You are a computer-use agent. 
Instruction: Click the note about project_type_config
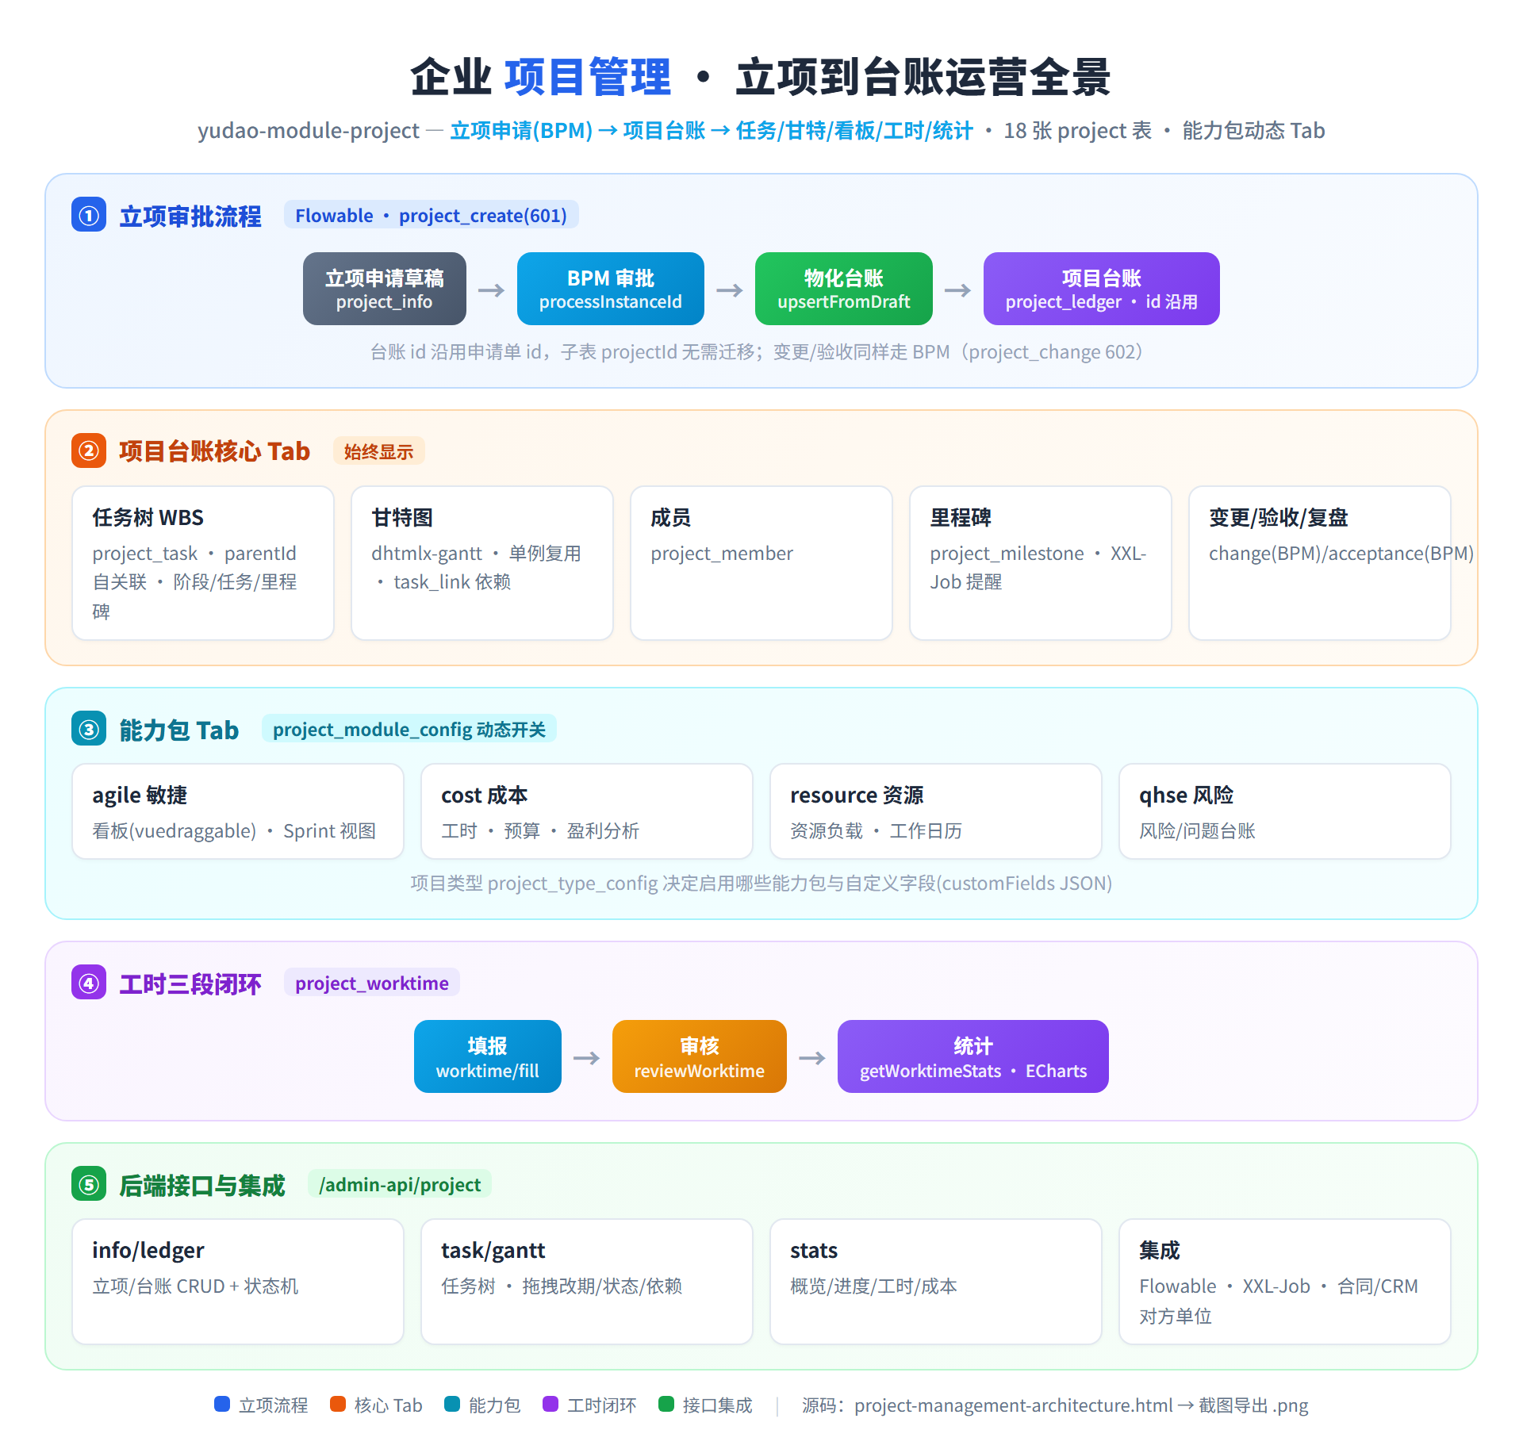click(x=761, y=883)
